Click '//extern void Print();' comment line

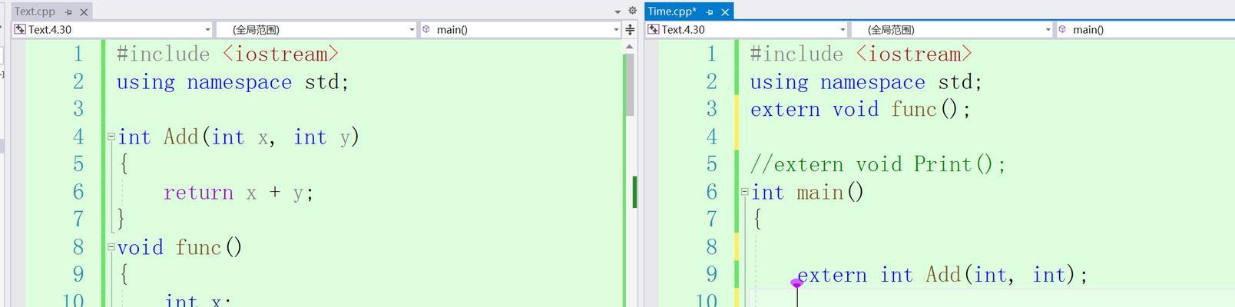point(878,164)
